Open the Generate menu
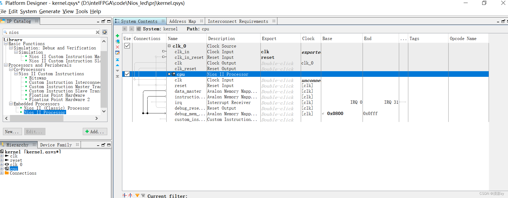508x198 pixels. 50,11
